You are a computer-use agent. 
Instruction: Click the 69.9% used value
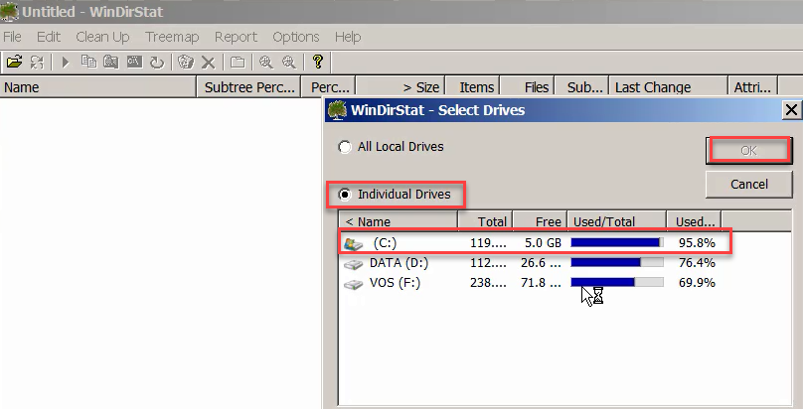click(x=697, y=283)
